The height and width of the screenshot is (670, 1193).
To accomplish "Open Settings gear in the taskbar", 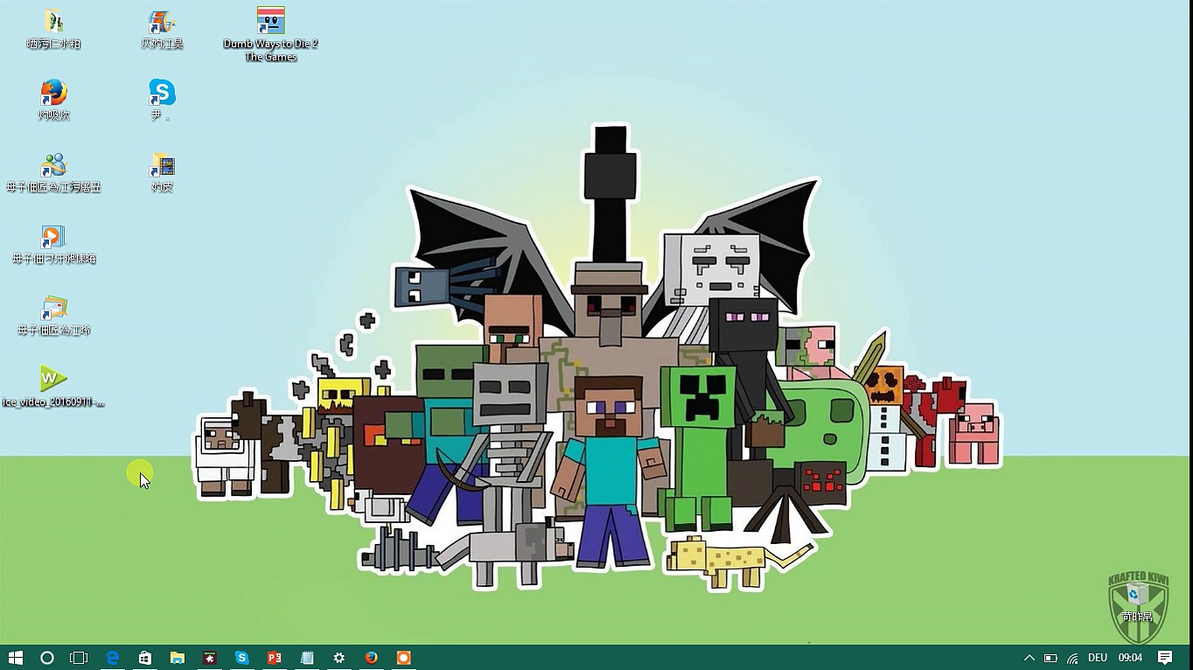I will pyautogui.click(x=338, y=658).
